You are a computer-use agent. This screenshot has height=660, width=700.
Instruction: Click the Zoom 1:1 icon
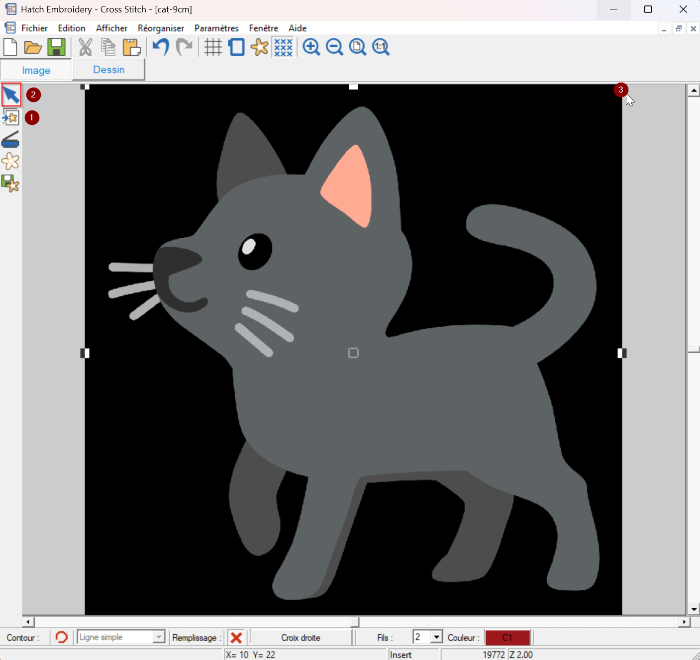tap(381, 47)
